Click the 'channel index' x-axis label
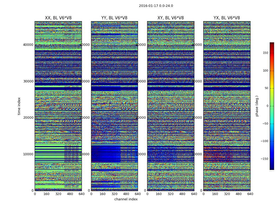This screenshot has height=212, width=278. tap(126, 199)
